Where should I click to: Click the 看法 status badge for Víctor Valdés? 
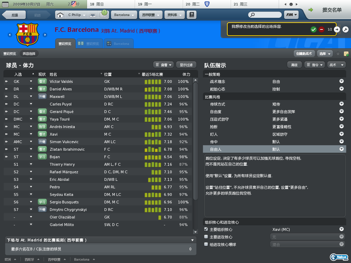(42, 82)
